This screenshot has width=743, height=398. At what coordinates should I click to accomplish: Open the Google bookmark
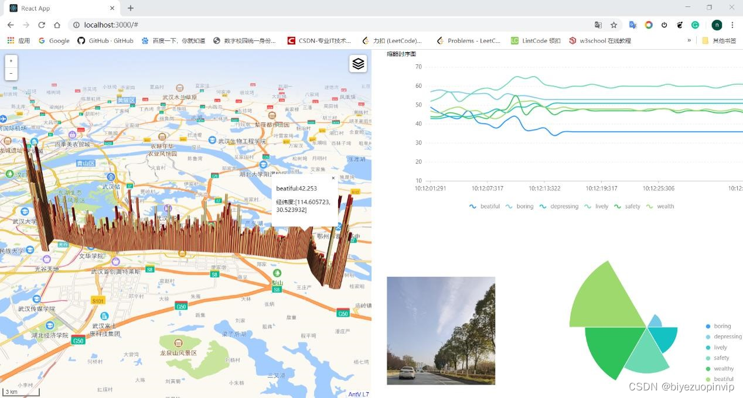[54, 41]
